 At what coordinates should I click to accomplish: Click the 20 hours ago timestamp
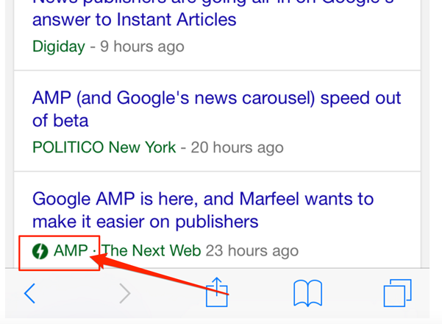click(237, 147)
